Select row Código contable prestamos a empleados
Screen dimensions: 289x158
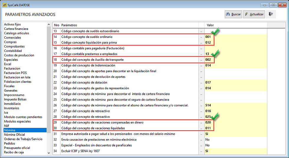click(160, 54)
